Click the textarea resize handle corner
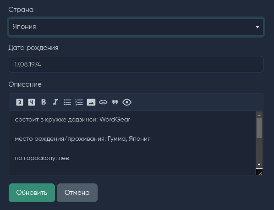274x210 pixels. 259,171
